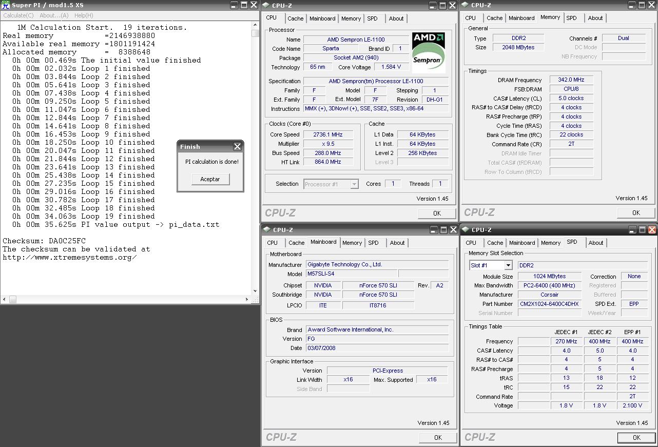Click the Channels # Dual field
Viewport: 658px width, 447px height.
pyautogui.click(x=624, y=38)
